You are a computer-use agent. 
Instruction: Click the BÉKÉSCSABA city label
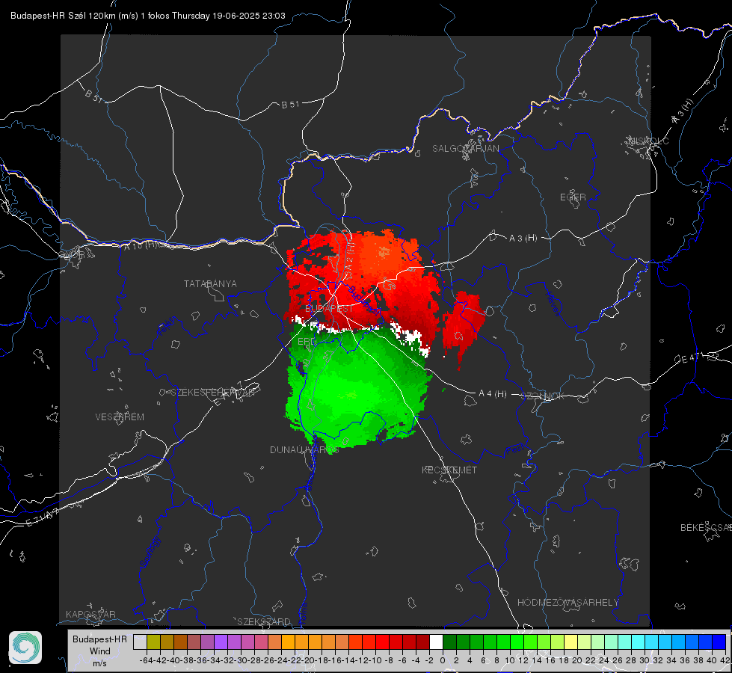706,528
